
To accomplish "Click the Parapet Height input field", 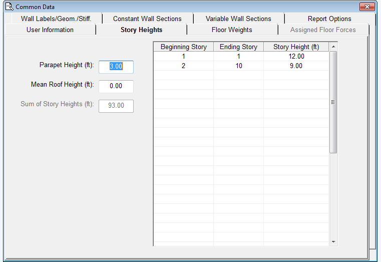I will (116, 67).
